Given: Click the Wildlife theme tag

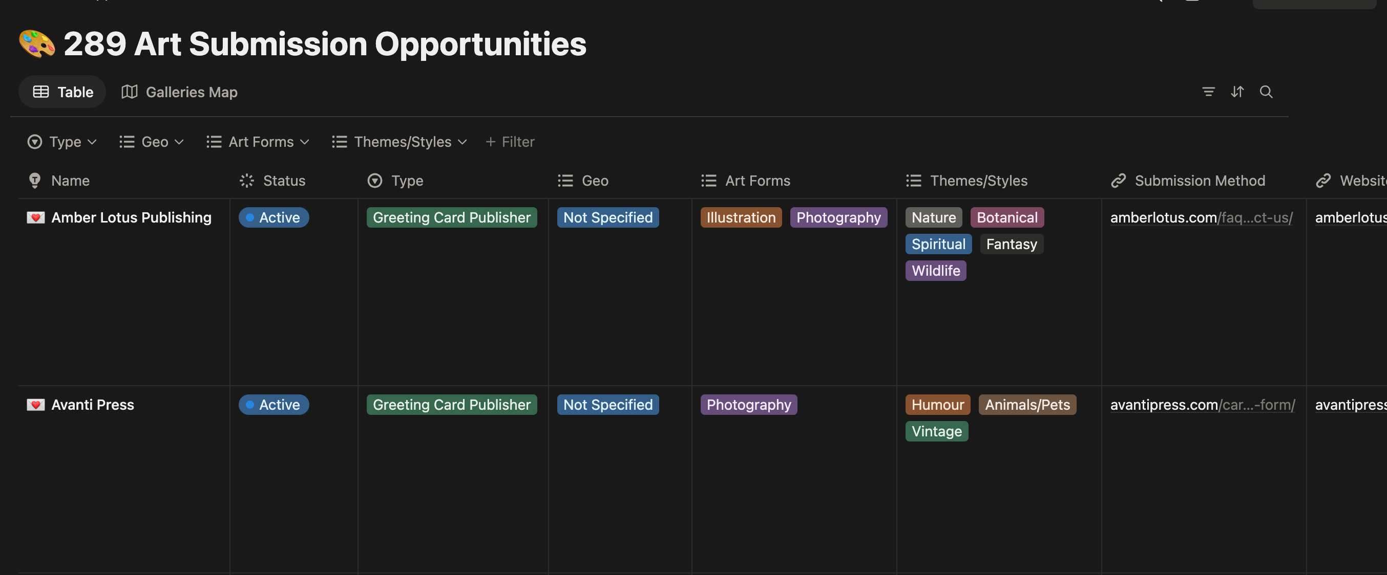Looking at the screenshot, I should 936,271.
